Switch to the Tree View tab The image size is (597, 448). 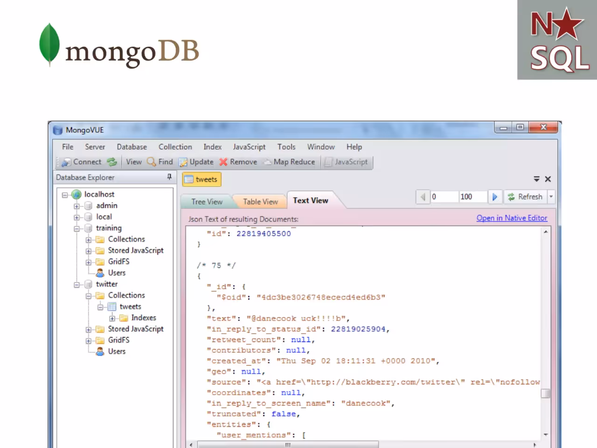point(207,202)
